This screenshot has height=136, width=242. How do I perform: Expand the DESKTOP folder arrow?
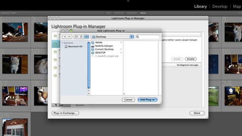coord(121,53)
